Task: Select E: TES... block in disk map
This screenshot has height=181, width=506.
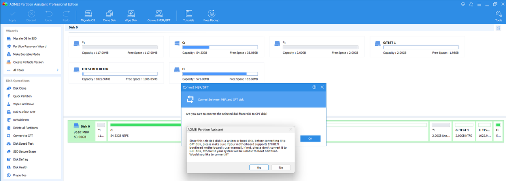Action: [x=484, y=131]
